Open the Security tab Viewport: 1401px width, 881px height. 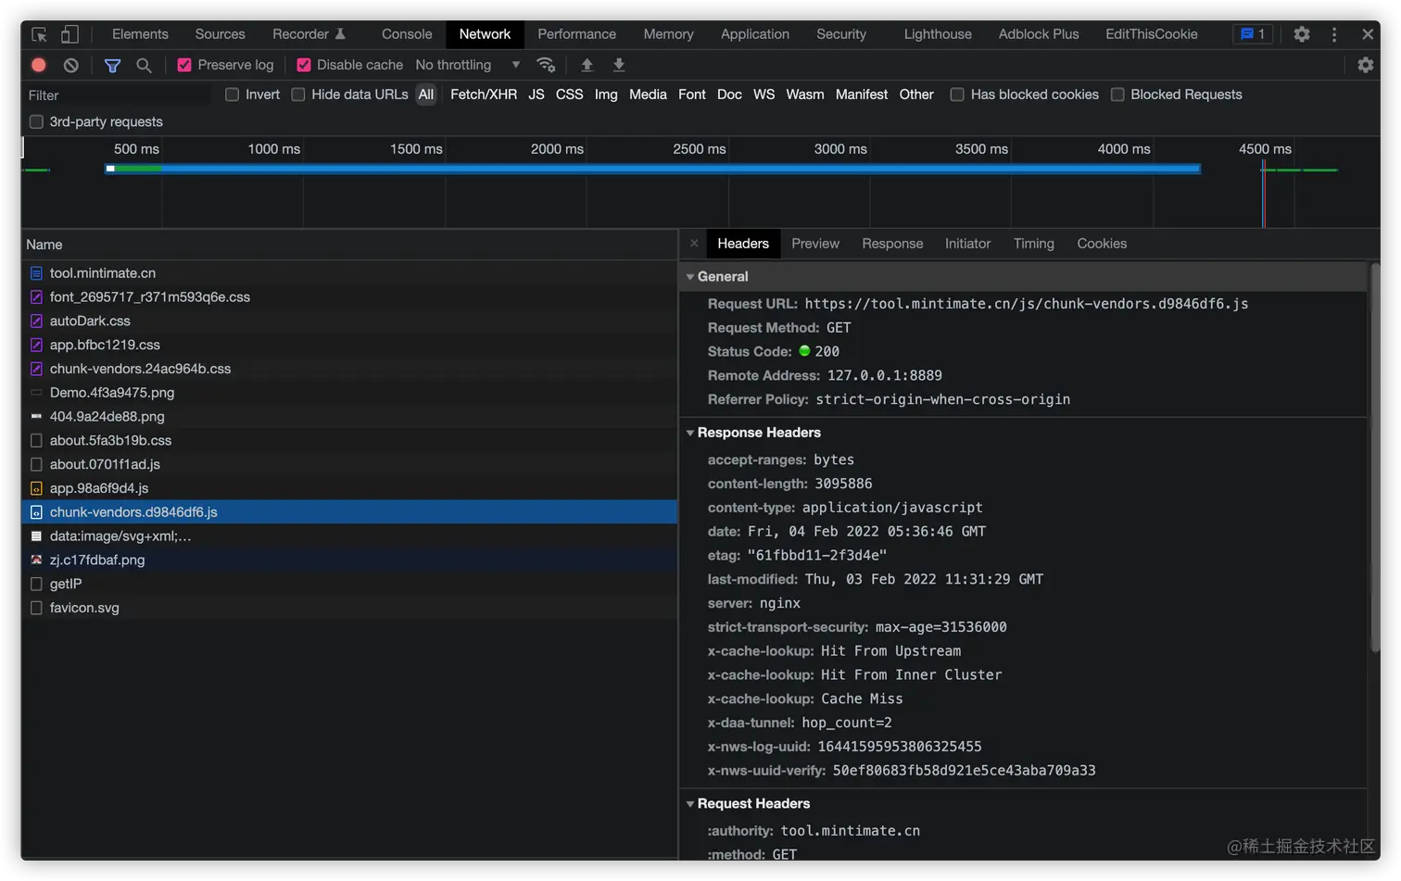click(841, 34)
